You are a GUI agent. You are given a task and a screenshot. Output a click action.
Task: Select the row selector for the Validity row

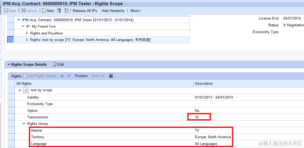pyautogui.click(x=11, y=97)
